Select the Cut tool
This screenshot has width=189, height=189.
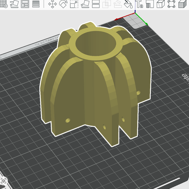tap(96, 4)
